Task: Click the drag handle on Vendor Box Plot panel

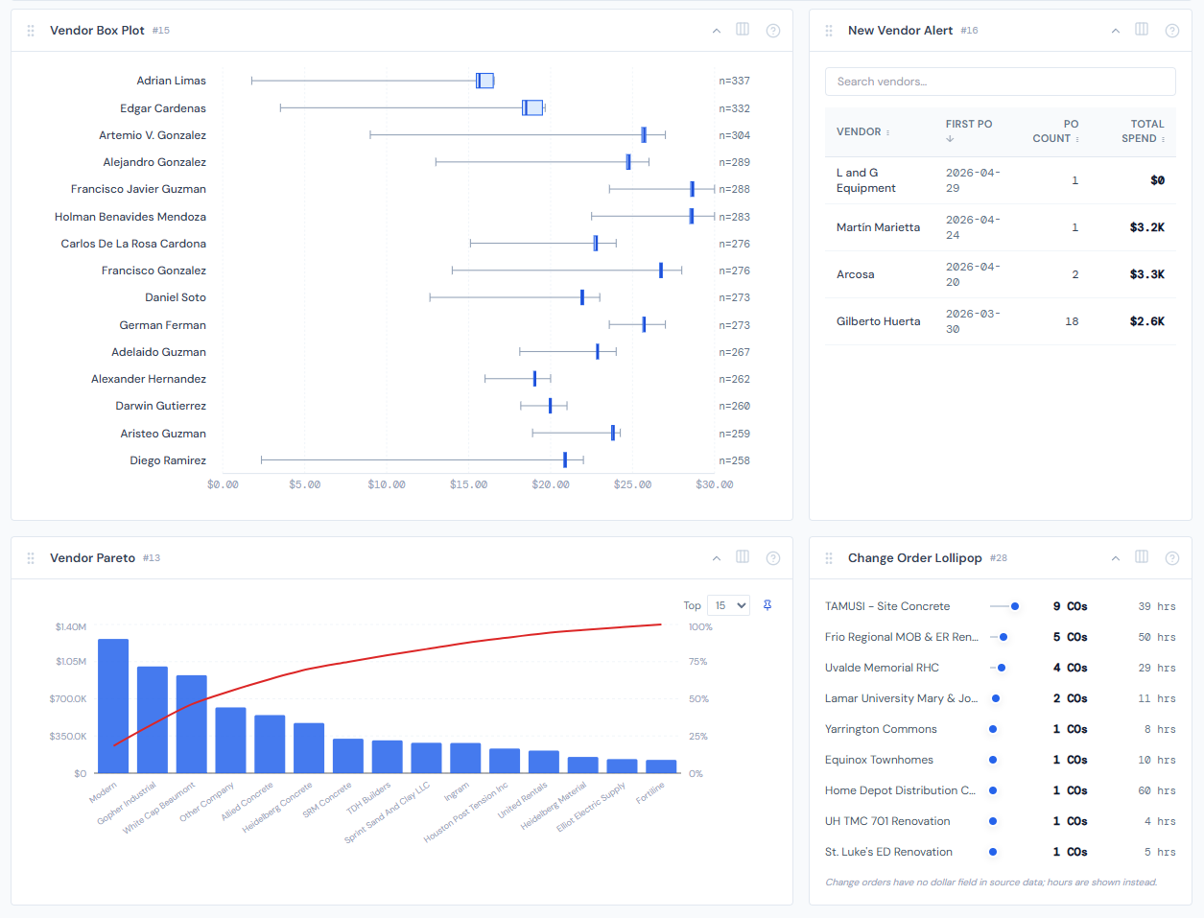Action: (x=30, y=30)
